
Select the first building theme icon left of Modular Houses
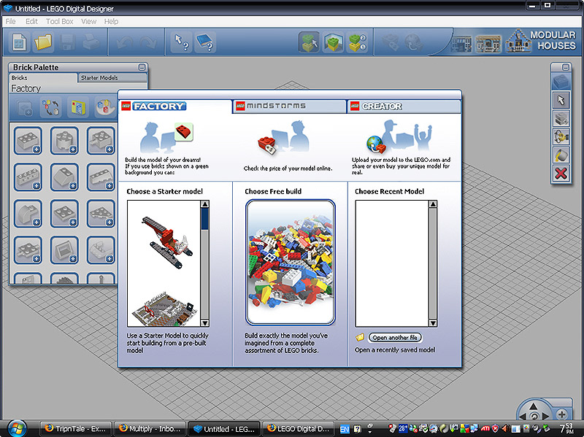(462, 44)
